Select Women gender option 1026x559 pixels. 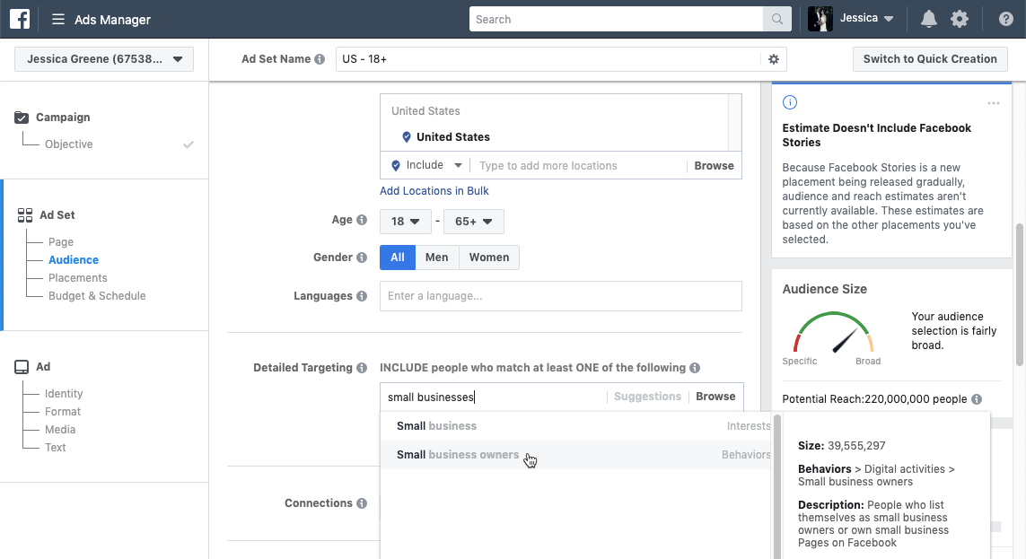pyautogui.click(x=489, y=257)
